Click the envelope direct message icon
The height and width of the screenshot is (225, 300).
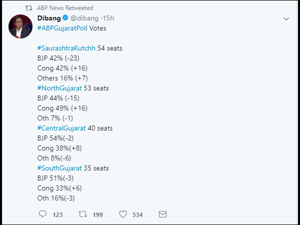tap(162, 214)
